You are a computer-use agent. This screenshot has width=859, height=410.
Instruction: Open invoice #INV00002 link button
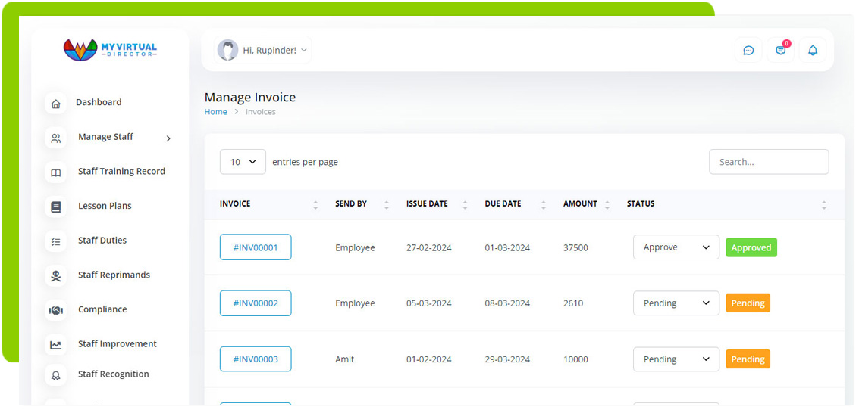click(x=256, y=303)
